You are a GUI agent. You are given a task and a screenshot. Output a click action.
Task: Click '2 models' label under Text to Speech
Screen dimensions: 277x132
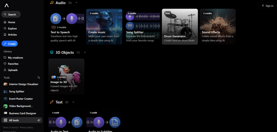coord(61,27)
